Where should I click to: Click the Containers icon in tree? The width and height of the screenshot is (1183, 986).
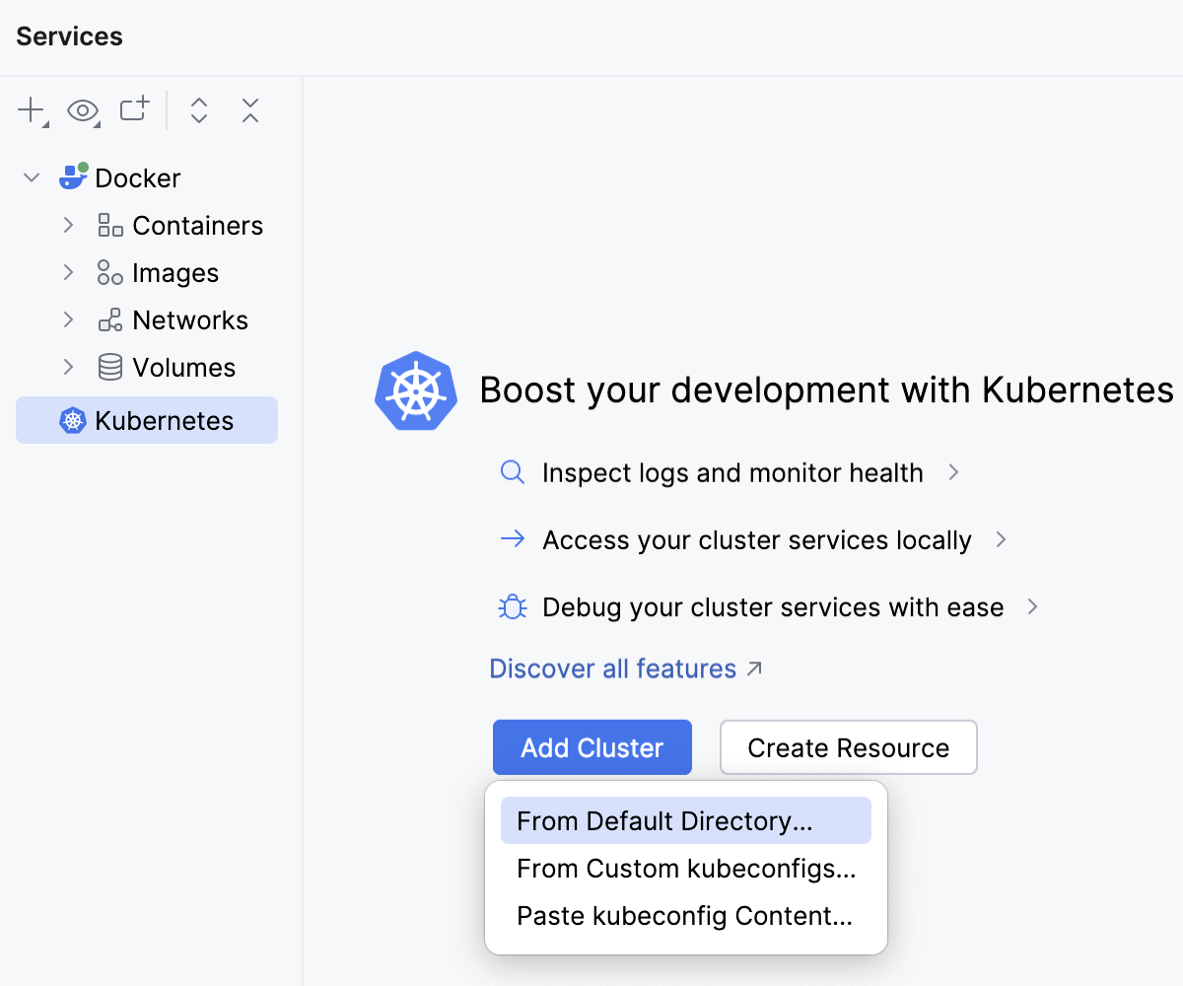(110, 226)
